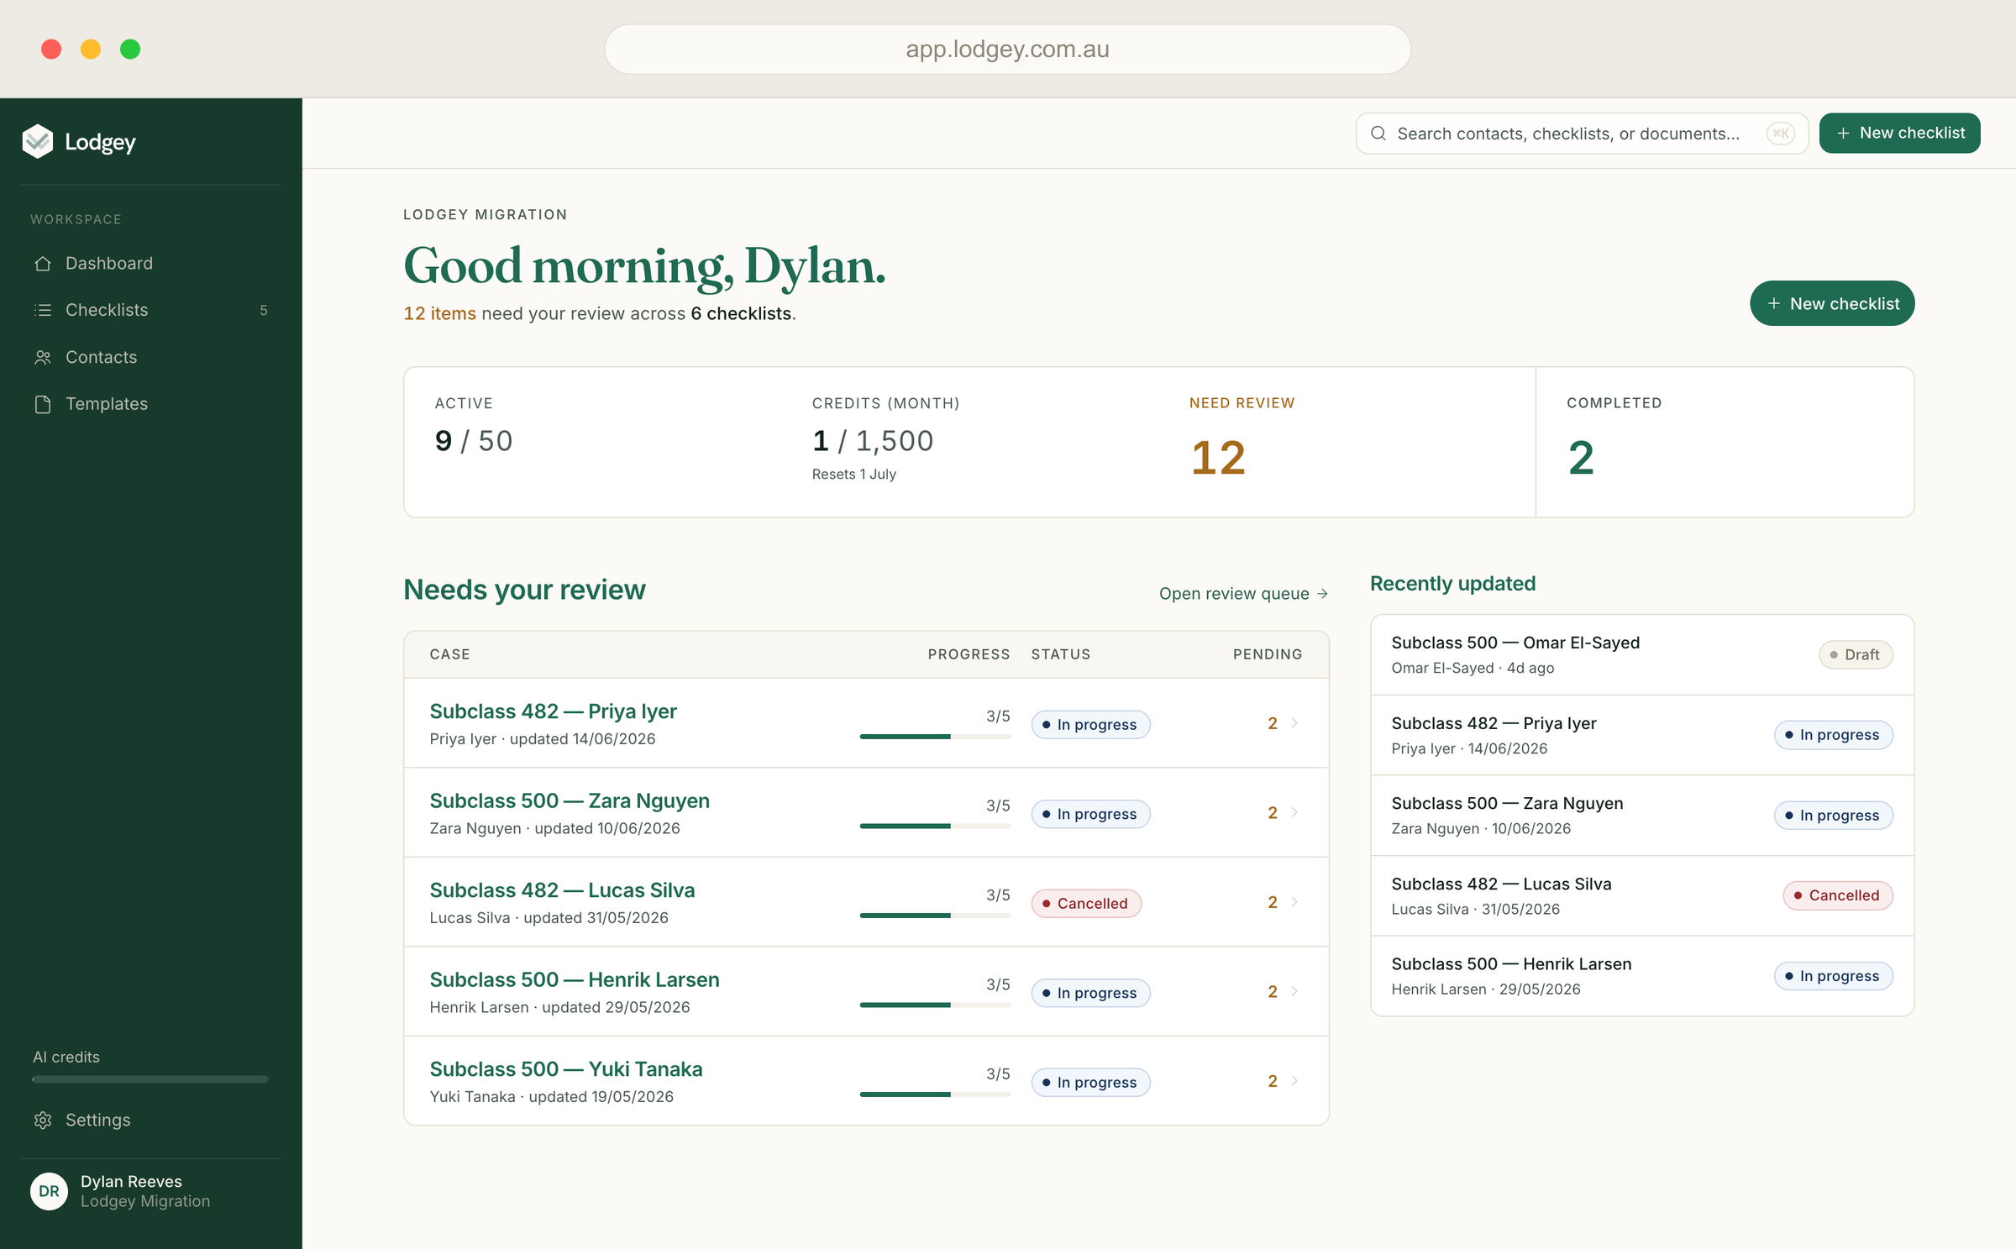The height and width of the screenshot is (1249, 2016).
Task: Go to Contacts in the sidebar
Action: point(151,357)
